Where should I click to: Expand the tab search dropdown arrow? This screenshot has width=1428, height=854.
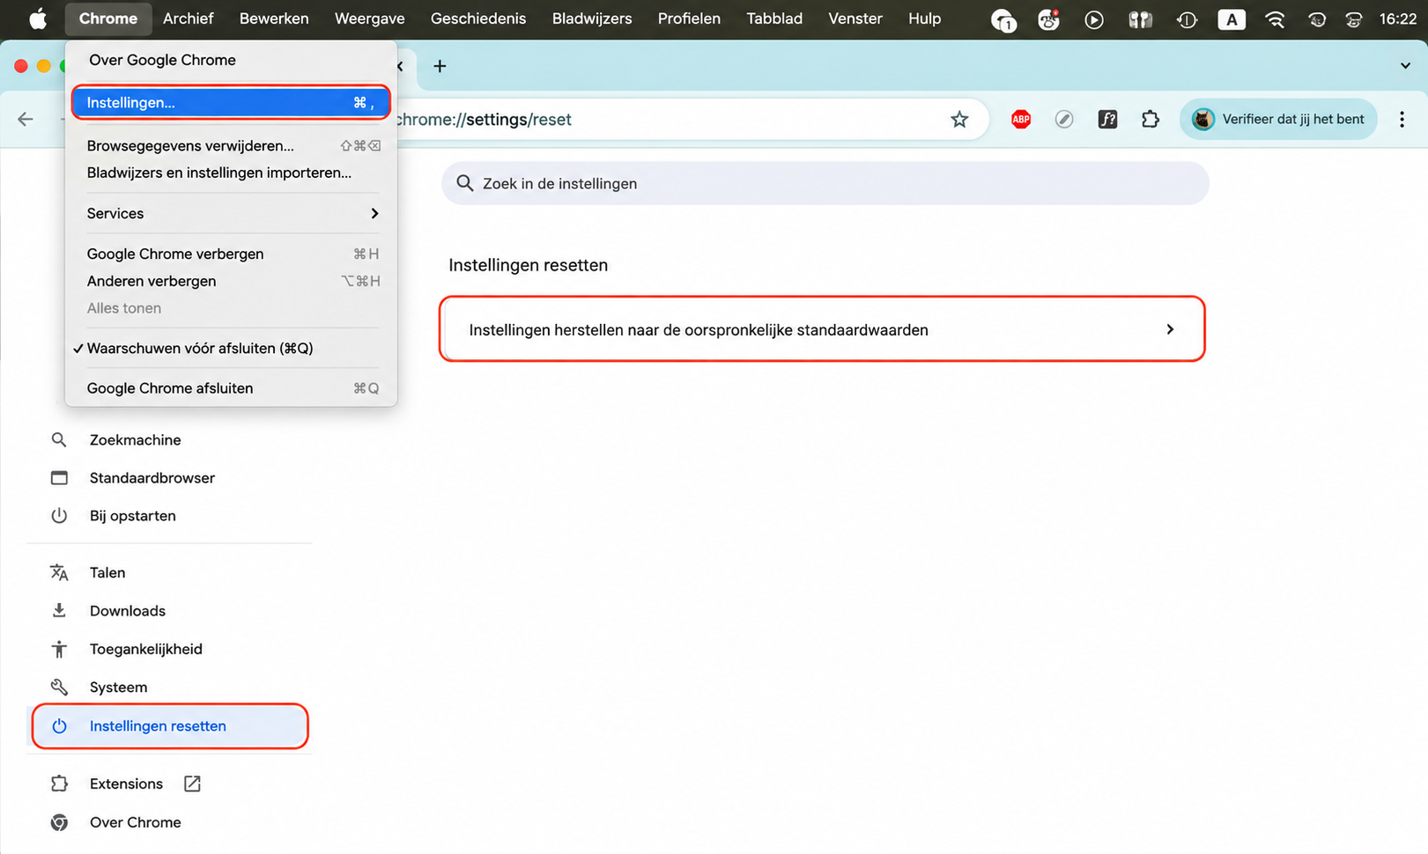tap(1405, 66)
